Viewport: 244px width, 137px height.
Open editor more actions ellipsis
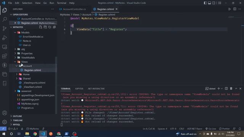pyautogui.click(x=240, y=9)
